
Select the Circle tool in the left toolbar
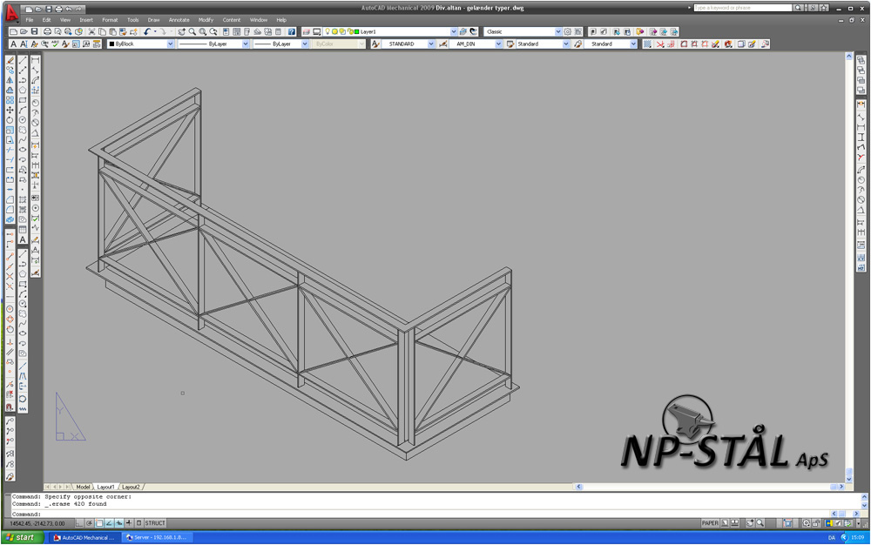coord(23,119)
